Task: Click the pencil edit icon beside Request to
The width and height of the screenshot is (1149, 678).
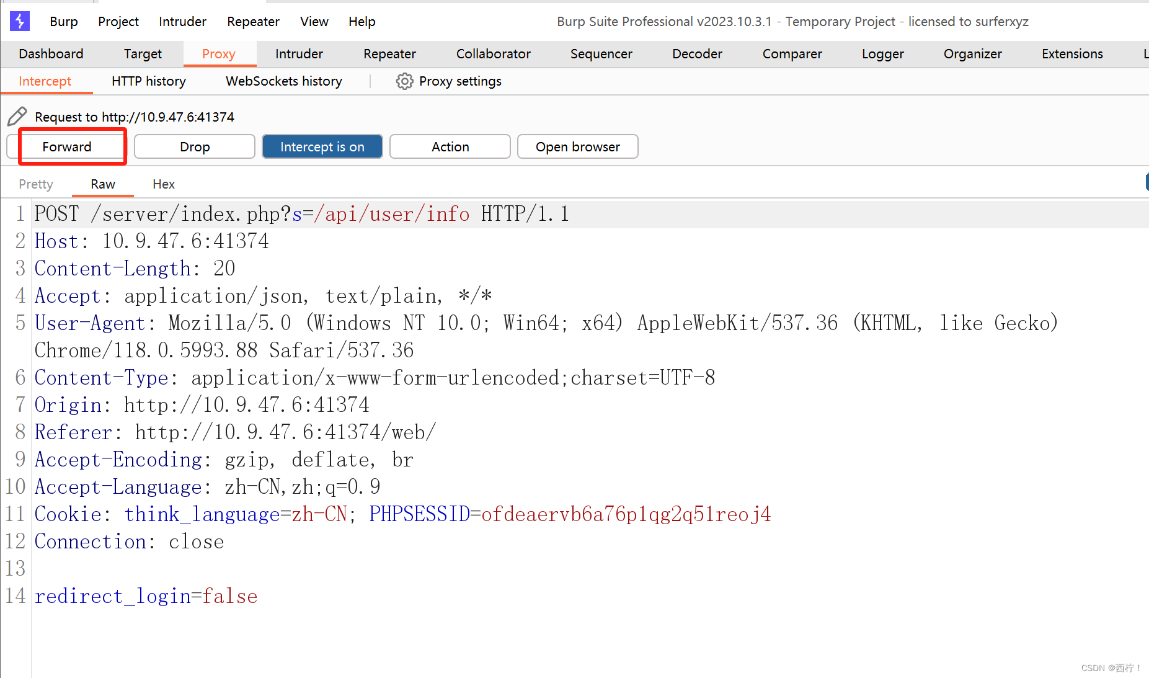Action: point(17,116)
